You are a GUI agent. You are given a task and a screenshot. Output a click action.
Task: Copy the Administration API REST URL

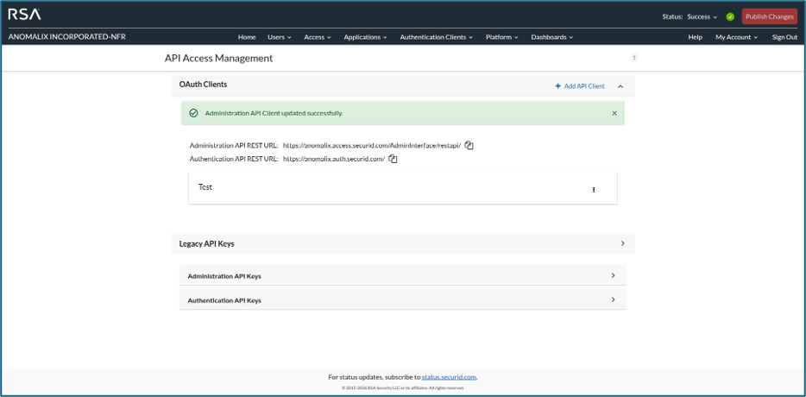pos(469,145)
